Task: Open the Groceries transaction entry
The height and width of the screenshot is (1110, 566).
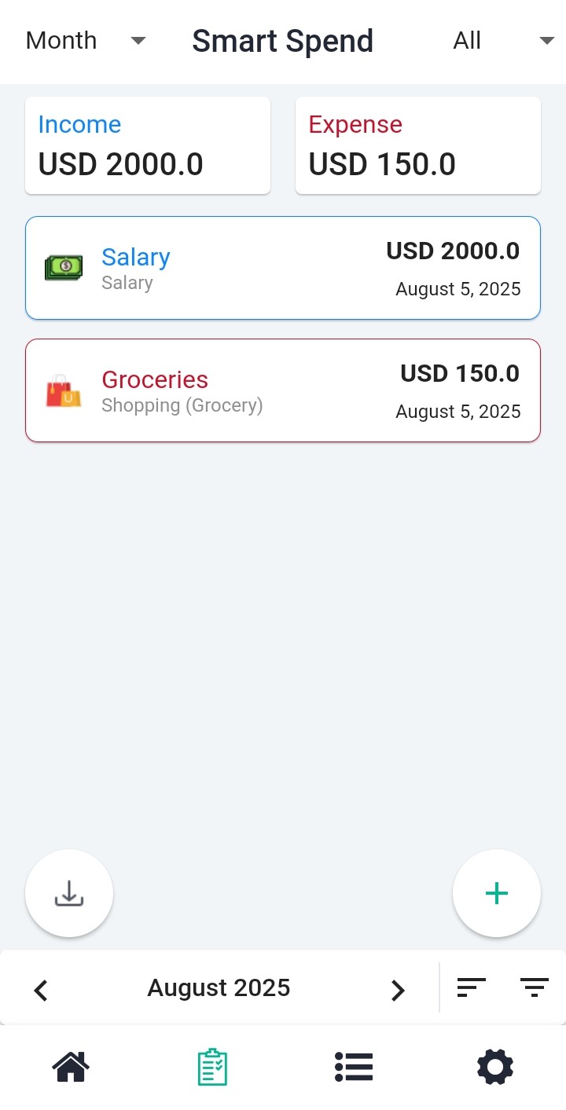Action: coord(283,390)
